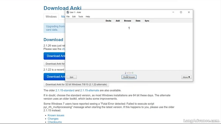Click Add in the Anki toolbar

[118, 21]
